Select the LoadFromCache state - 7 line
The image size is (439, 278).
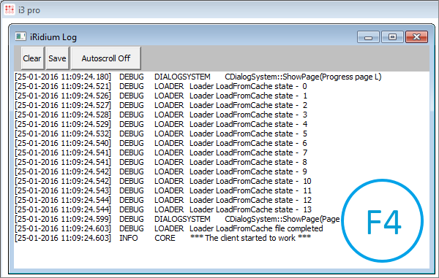161,152
